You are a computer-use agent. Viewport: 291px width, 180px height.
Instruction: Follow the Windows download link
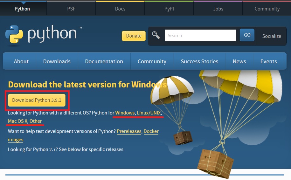tap(125, 113)
